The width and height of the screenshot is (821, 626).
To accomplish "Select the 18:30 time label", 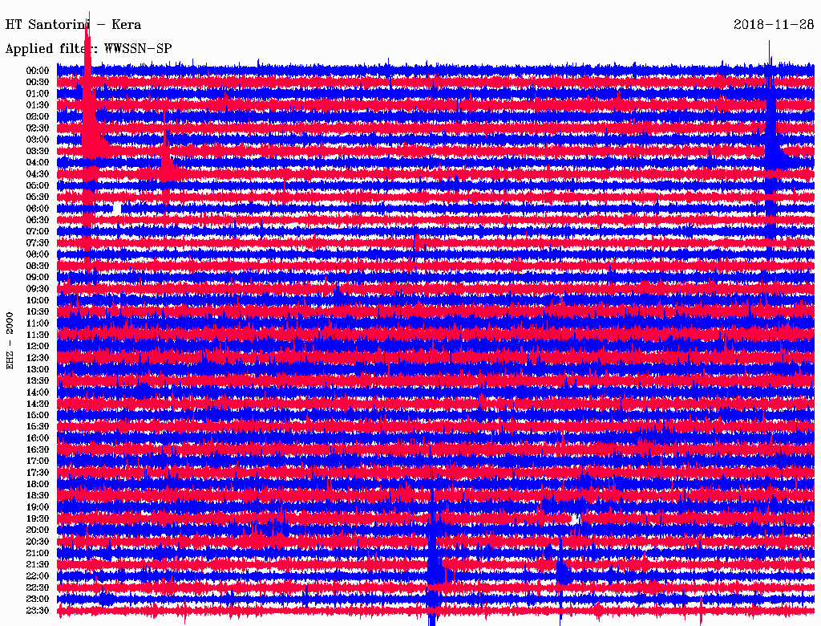I will point(38,495).
